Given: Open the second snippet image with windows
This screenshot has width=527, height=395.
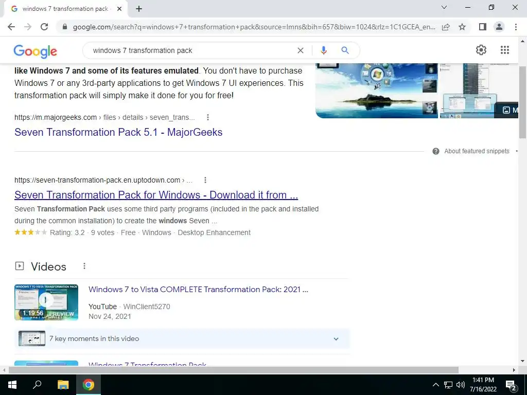Looking at the screenshot, I should 479,91.
